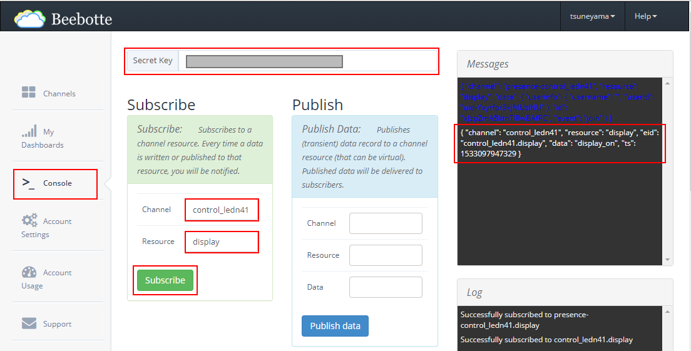Click the blue presence join message
The height and width of the screenshot is (351, 691).
[x=558, y=102]
